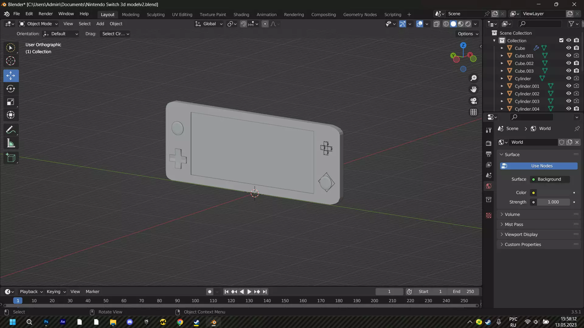The height and width of the screenshot is (328, 584).
Task: Select the Scale tool
Action: (x=11, y=102)
